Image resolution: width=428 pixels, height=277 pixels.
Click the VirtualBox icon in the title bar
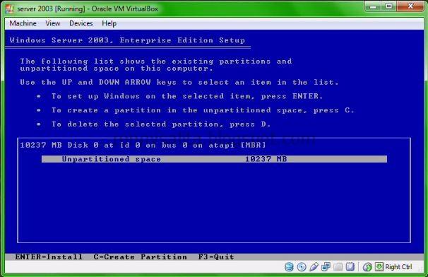point(9,8)
